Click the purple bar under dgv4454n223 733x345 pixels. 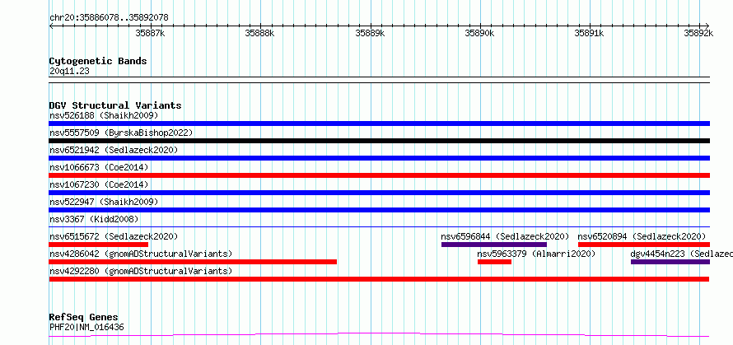[670, 262]
